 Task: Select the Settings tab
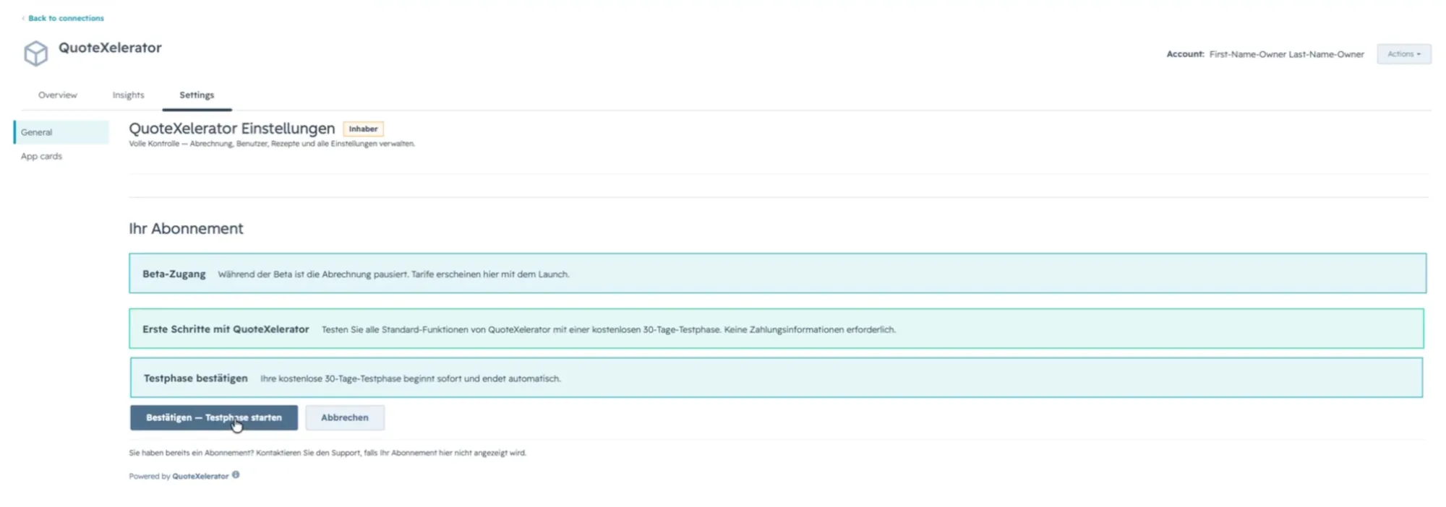(x=197, y=95)
